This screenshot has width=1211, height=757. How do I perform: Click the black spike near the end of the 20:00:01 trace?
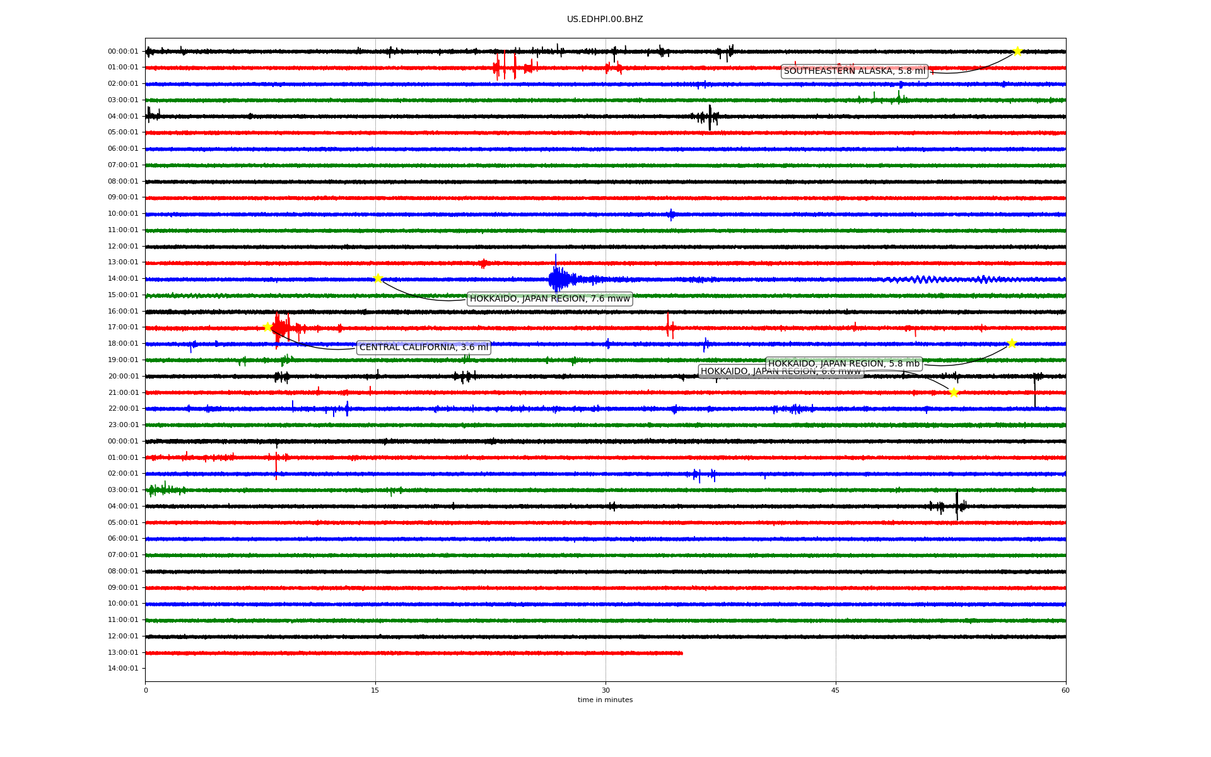[x=1034, y=385]
